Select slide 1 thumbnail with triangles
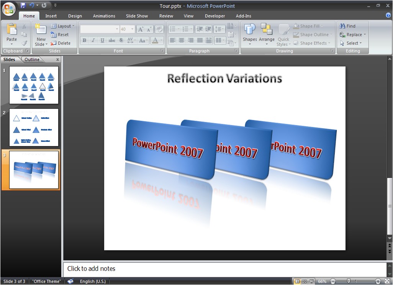This screenshot has height=285, width=393. click(x=34, y=85)
